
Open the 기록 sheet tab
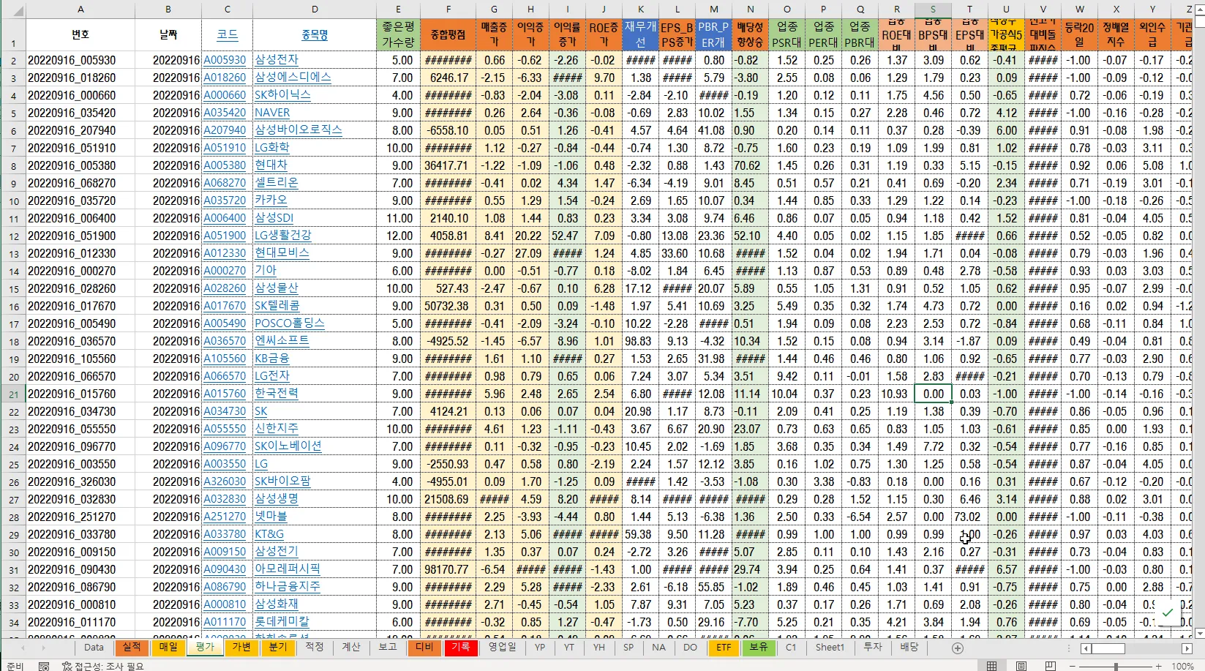(460, 647)
